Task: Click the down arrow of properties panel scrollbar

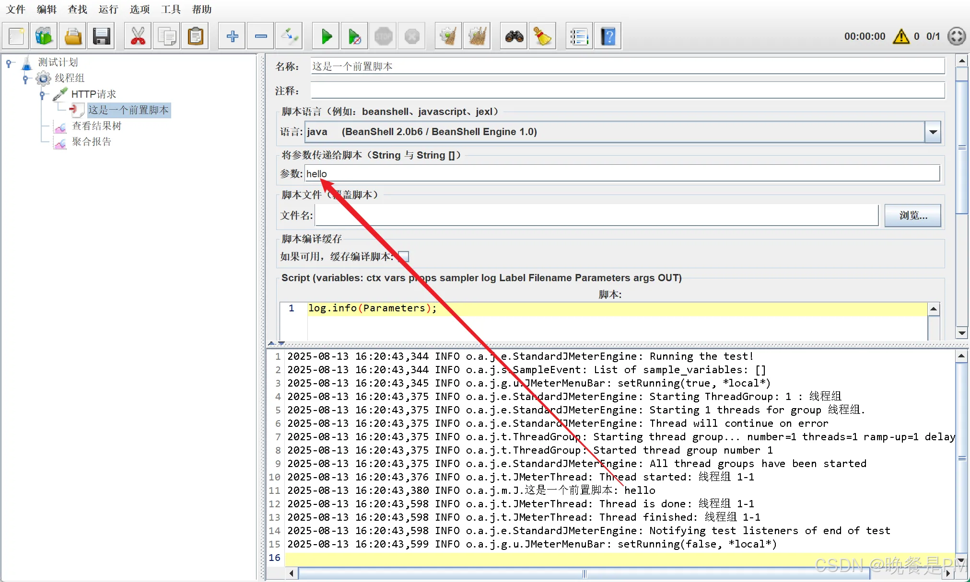Action: click(961, 333)
